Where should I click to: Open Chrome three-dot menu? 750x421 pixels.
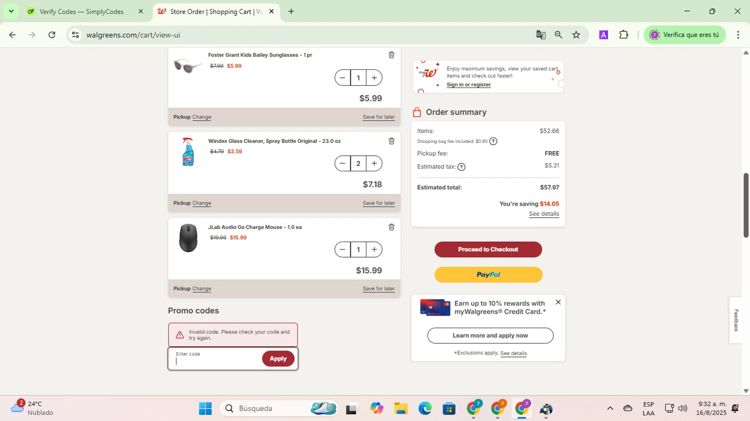click(738, 35)
